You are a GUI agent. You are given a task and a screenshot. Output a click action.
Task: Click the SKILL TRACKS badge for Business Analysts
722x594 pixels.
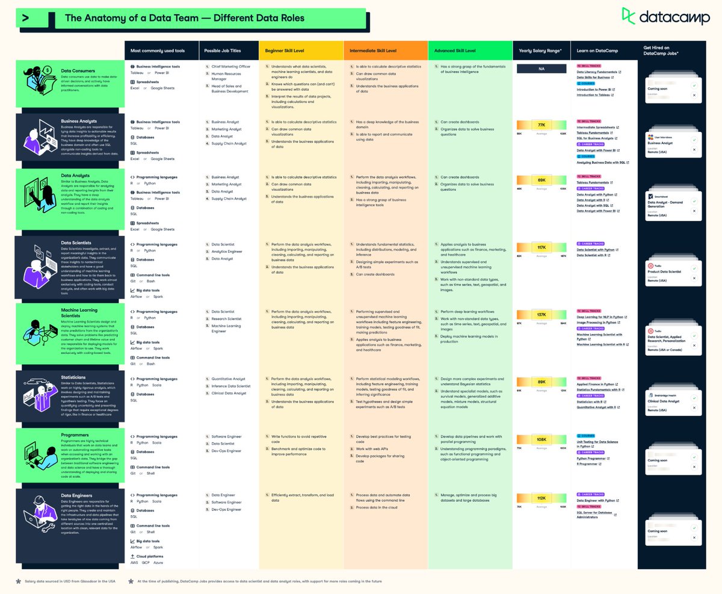pyautogui.click(x=588, y=121)
